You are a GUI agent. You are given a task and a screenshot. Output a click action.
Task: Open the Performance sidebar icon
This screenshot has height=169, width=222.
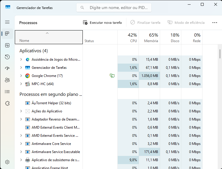pos(7,45)
